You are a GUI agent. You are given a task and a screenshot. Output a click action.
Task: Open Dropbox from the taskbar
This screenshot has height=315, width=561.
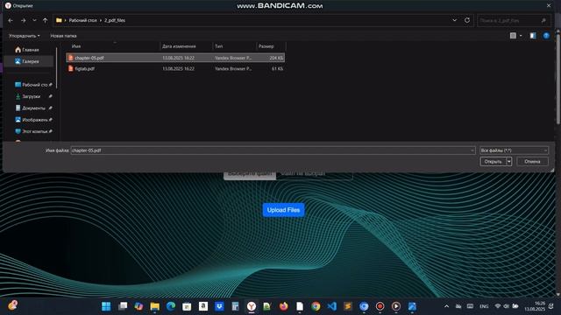click(x=219, y=306)
